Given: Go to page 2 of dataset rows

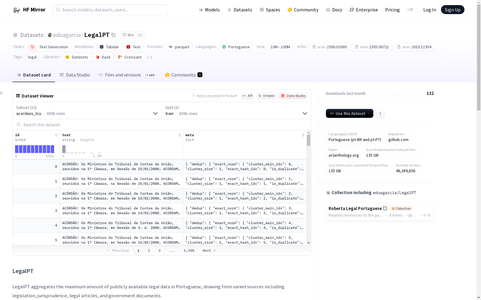Looking at the screenshot, I should click(149, 250).
